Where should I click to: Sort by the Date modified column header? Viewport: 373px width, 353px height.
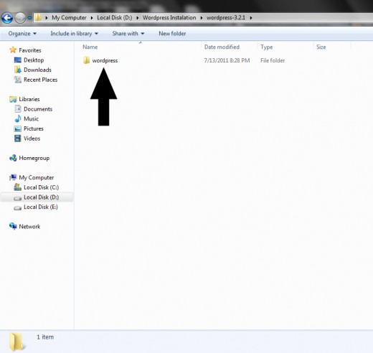coord(222,47)
